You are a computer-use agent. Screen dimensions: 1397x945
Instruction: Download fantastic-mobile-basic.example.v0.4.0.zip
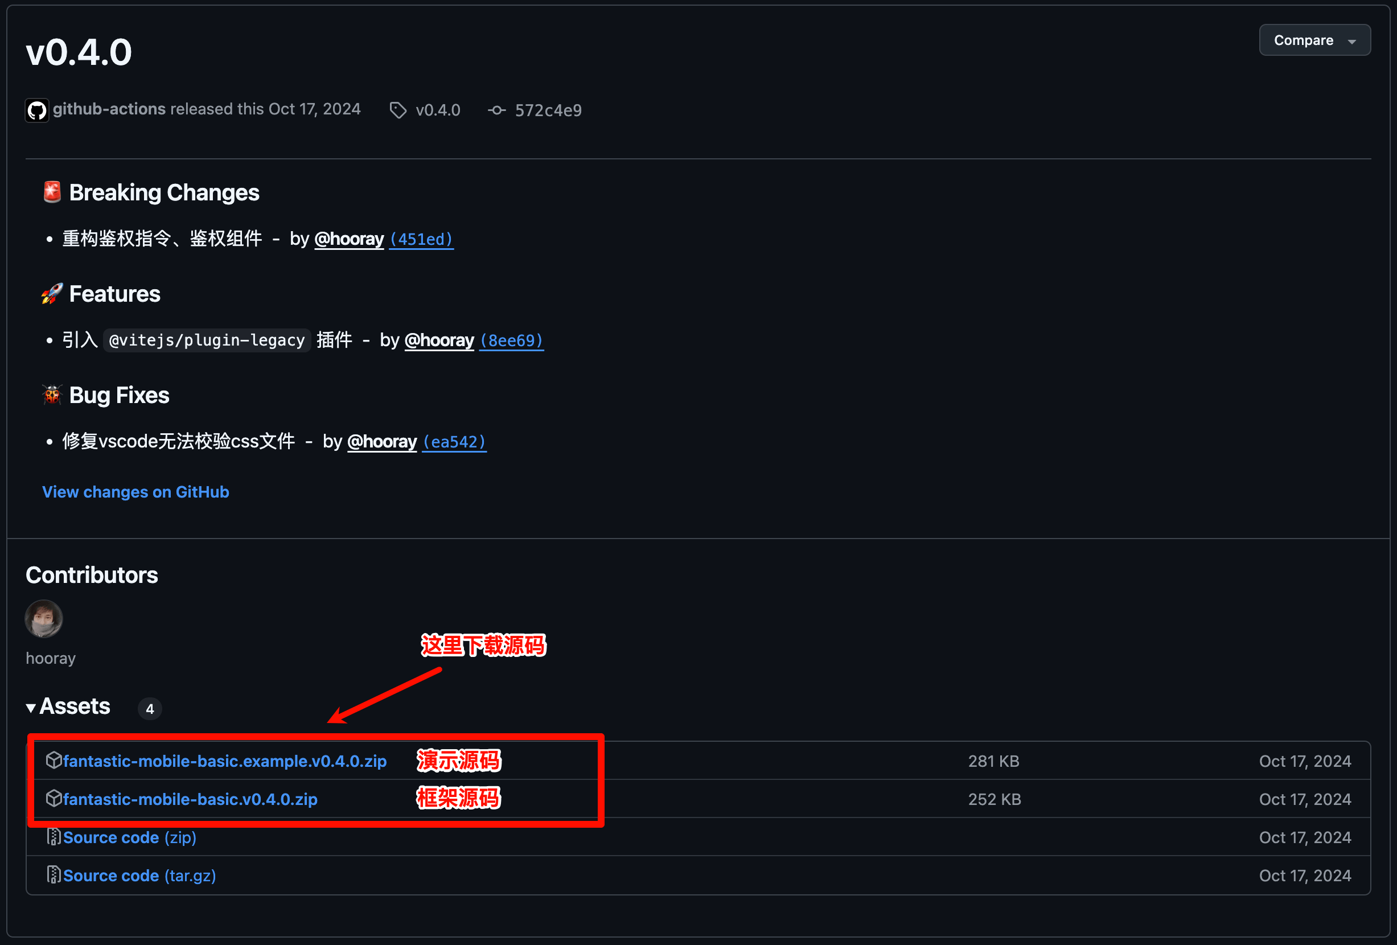[x=225, y=761]
